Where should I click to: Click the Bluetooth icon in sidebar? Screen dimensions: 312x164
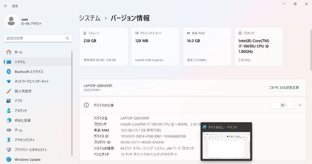pos(9,71)
